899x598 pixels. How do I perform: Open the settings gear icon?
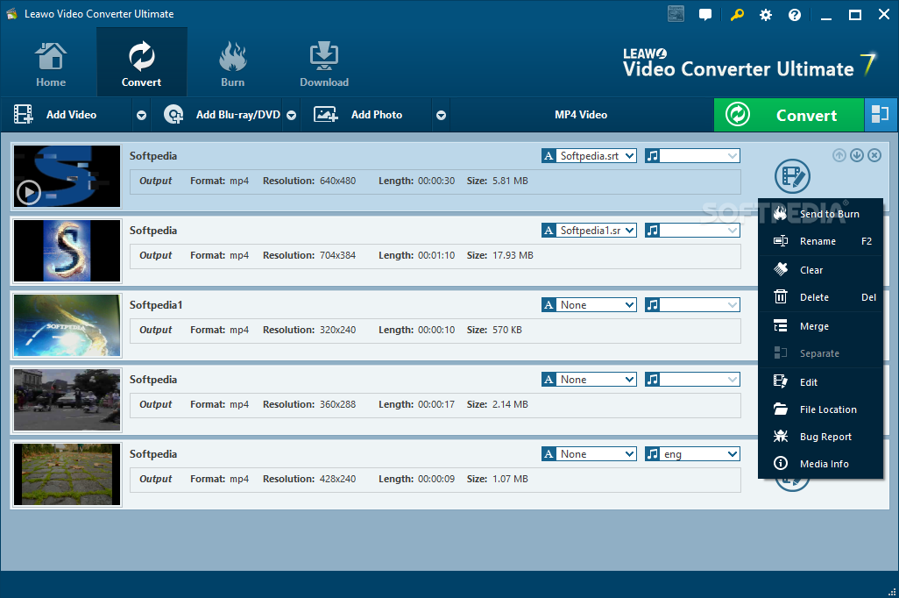click(766, 15)
